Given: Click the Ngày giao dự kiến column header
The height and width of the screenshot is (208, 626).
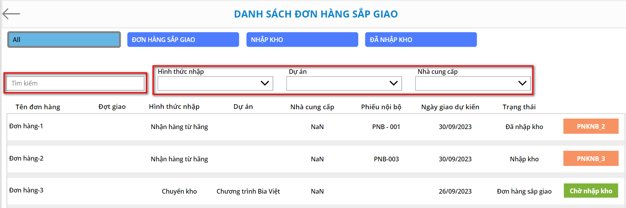Looking at the screenshot, I should coord(450,107).
